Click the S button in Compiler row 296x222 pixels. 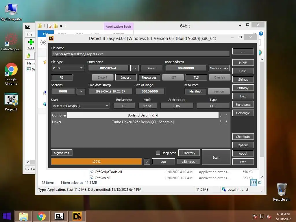(x=221, y=115)
